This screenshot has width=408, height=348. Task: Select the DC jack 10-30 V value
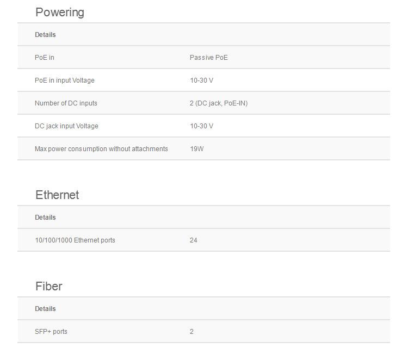point(202,126)
